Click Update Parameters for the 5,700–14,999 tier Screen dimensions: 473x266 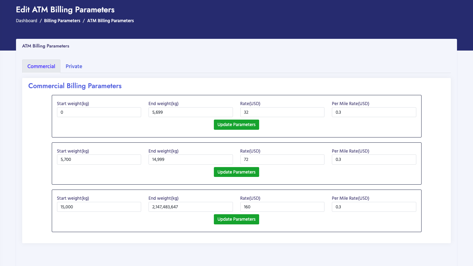click(x=236, y=172)
